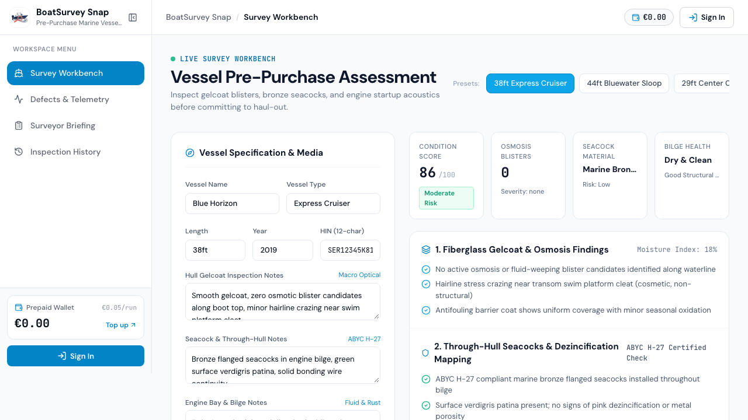Click the €0.05/run rate text
748x420 pixels.
119,307
